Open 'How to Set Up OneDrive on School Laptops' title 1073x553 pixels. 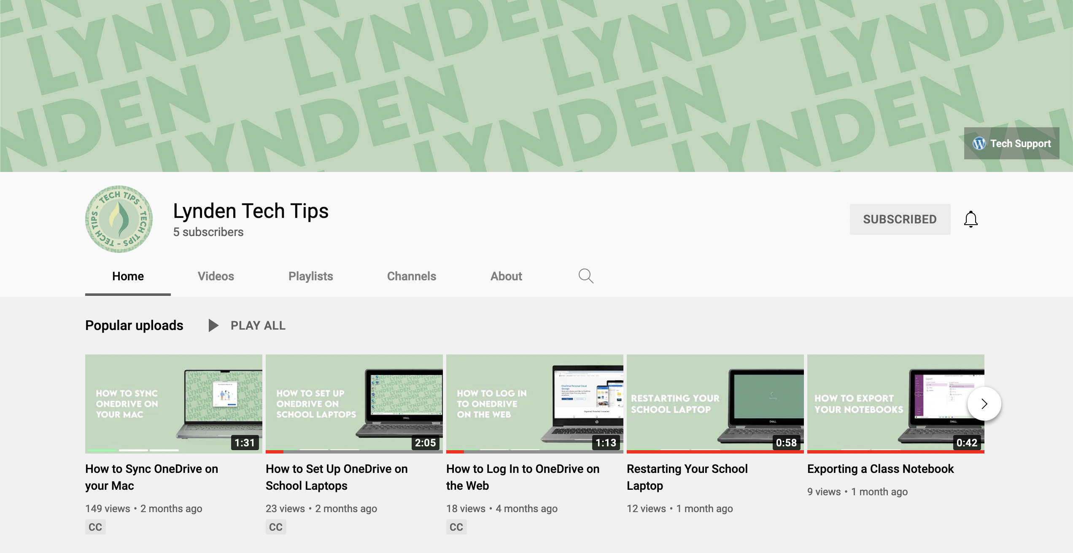(x=337, y=477)
